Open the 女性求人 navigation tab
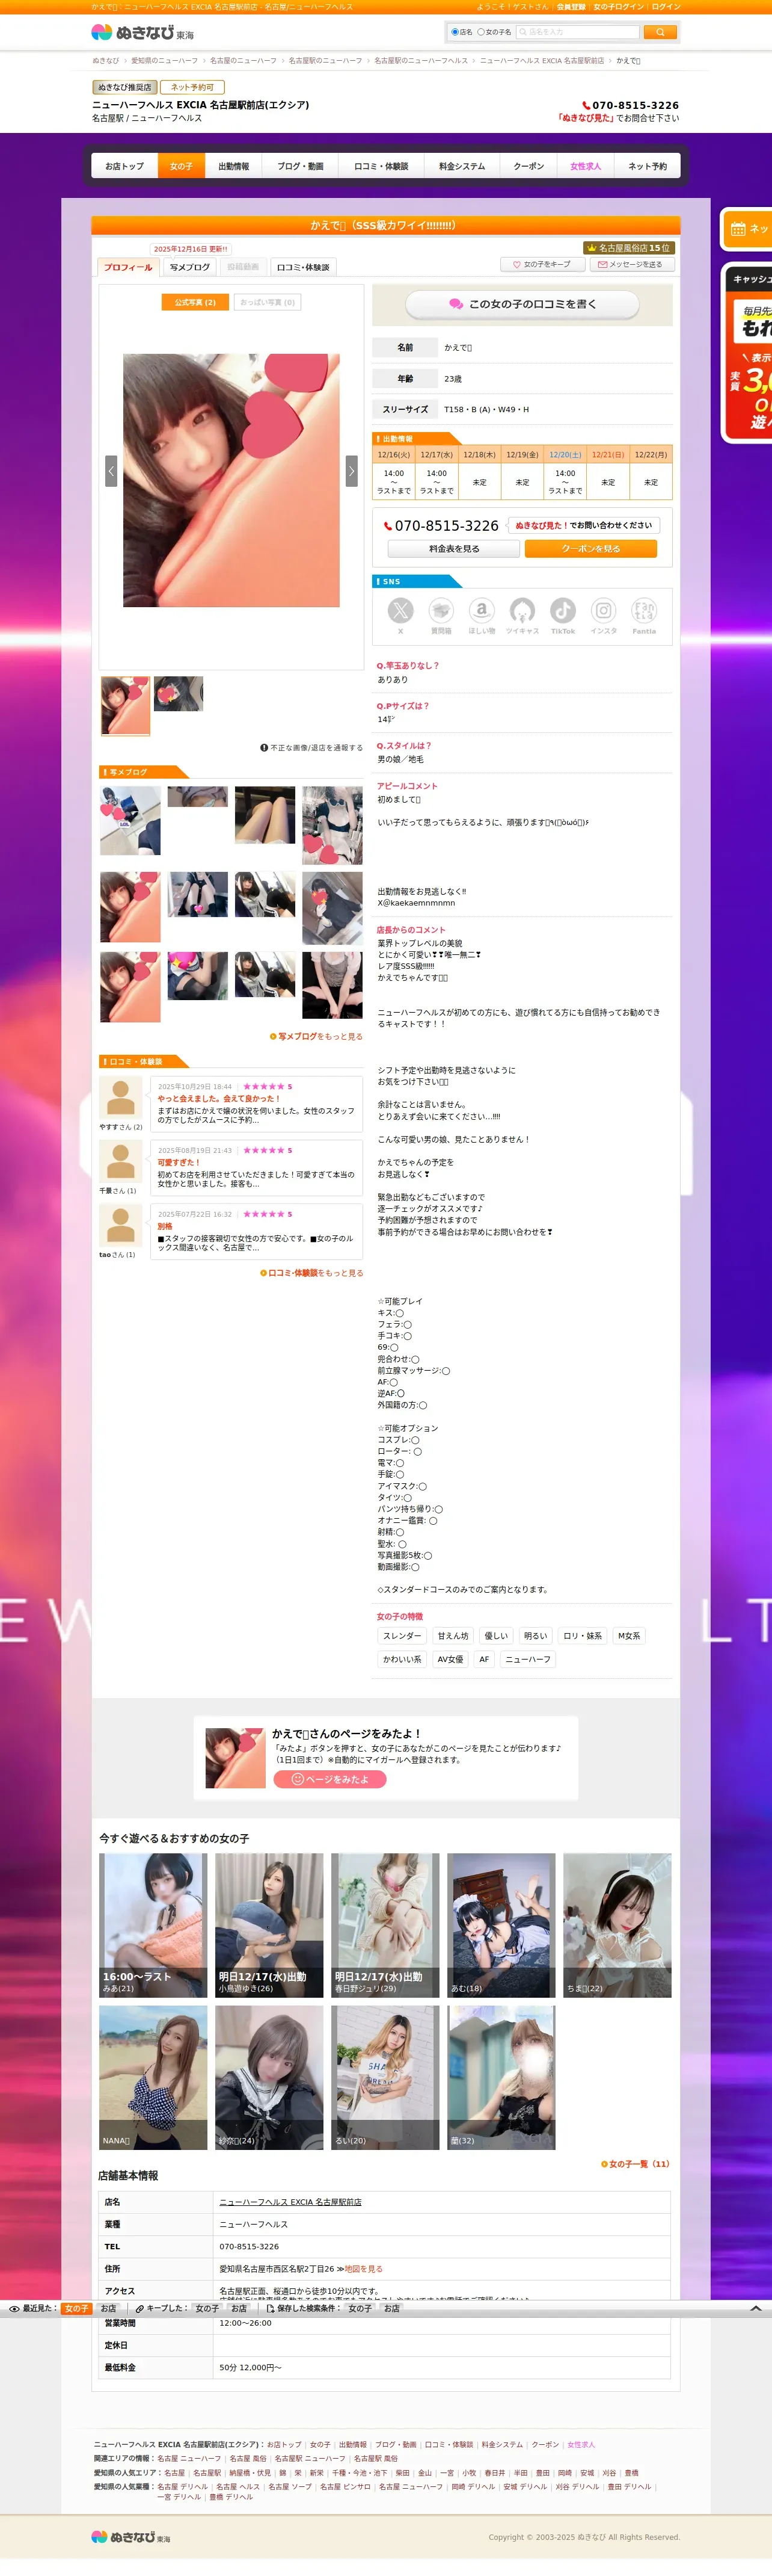 tap(585, 166)
